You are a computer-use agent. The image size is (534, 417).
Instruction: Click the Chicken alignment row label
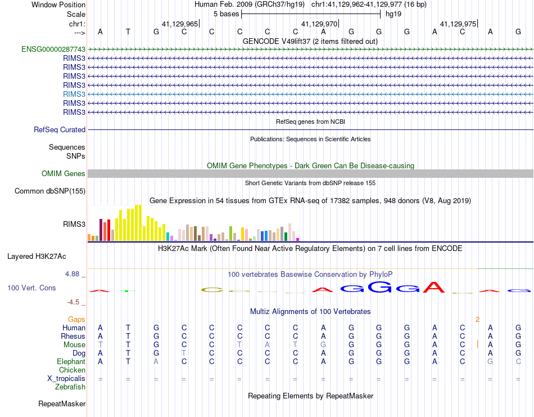[72, 370]
